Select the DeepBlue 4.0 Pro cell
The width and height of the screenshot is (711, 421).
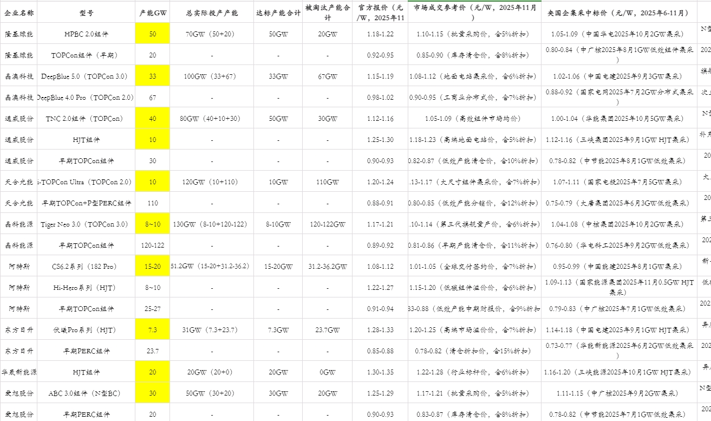click(x=86, y=97)
